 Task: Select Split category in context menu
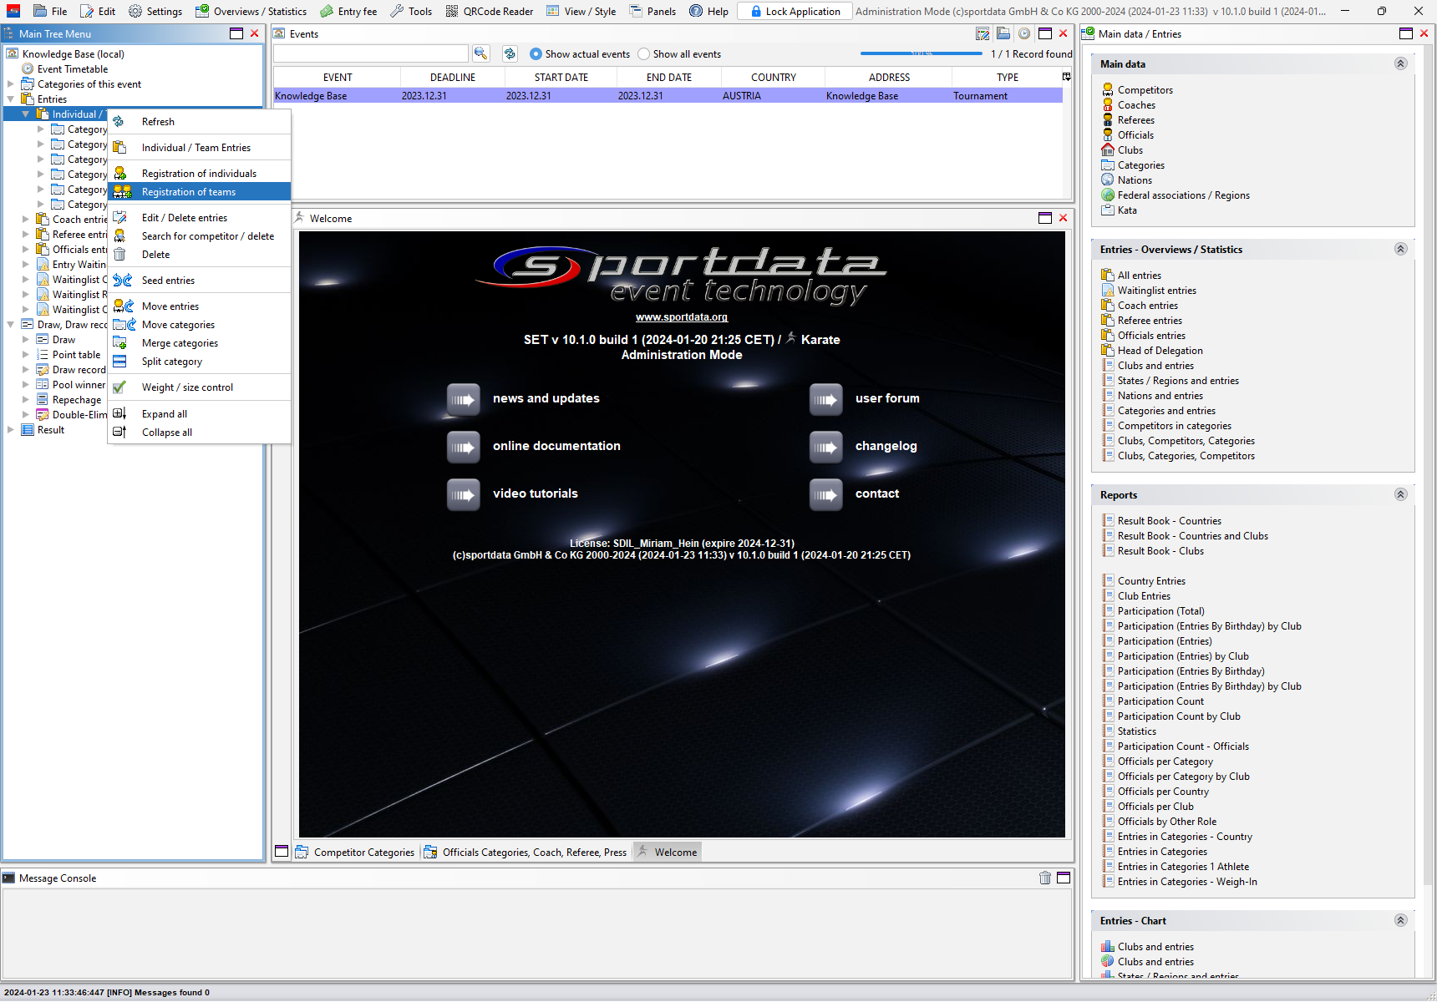[x=199, y=362]
